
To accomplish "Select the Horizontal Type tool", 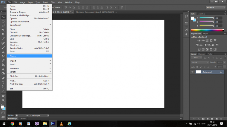I will pyautogui.click(x=3, y=83).
